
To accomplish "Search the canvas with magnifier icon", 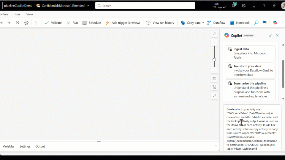I will 214,34.
